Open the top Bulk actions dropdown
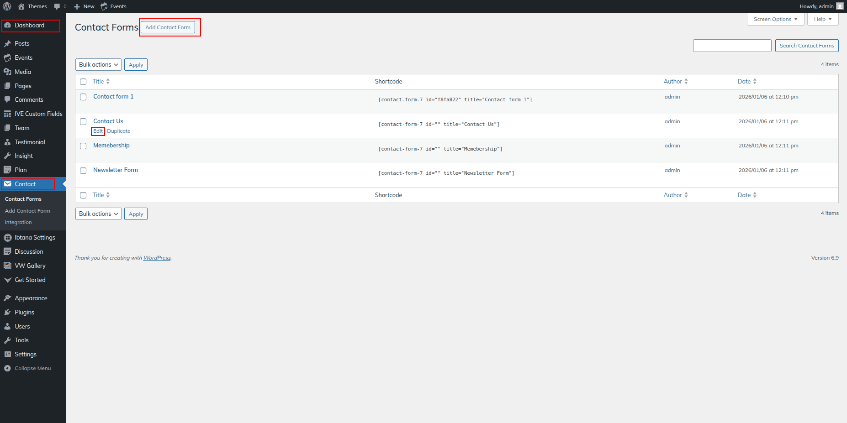The width and height of the screenshot is (847, 423). coord(98,65)
